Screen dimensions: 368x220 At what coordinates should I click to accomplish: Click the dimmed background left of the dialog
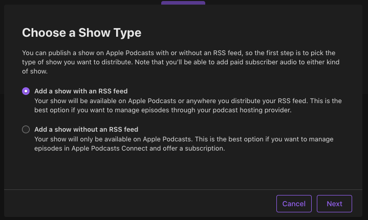(x=2, y=110)
